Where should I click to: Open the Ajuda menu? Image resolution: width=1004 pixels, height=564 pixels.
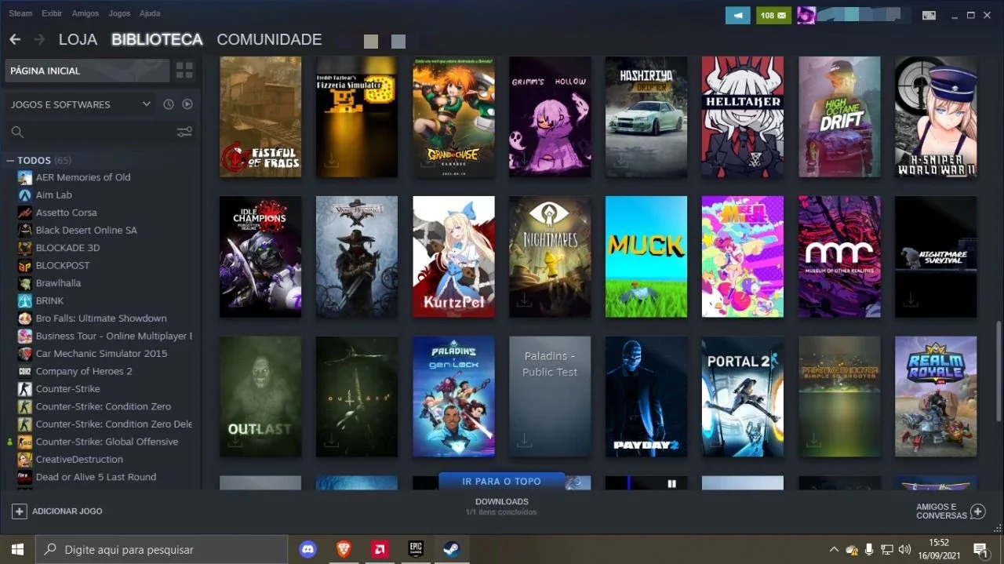pos(150,13)
